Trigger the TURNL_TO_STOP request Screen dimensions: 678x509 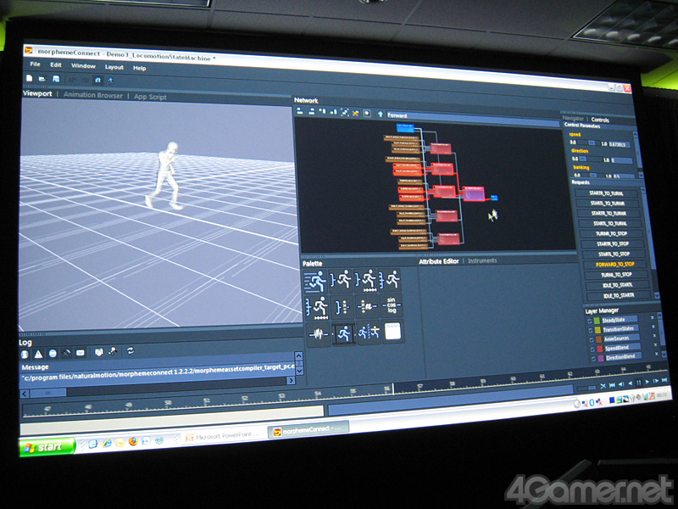coord(616,274)
